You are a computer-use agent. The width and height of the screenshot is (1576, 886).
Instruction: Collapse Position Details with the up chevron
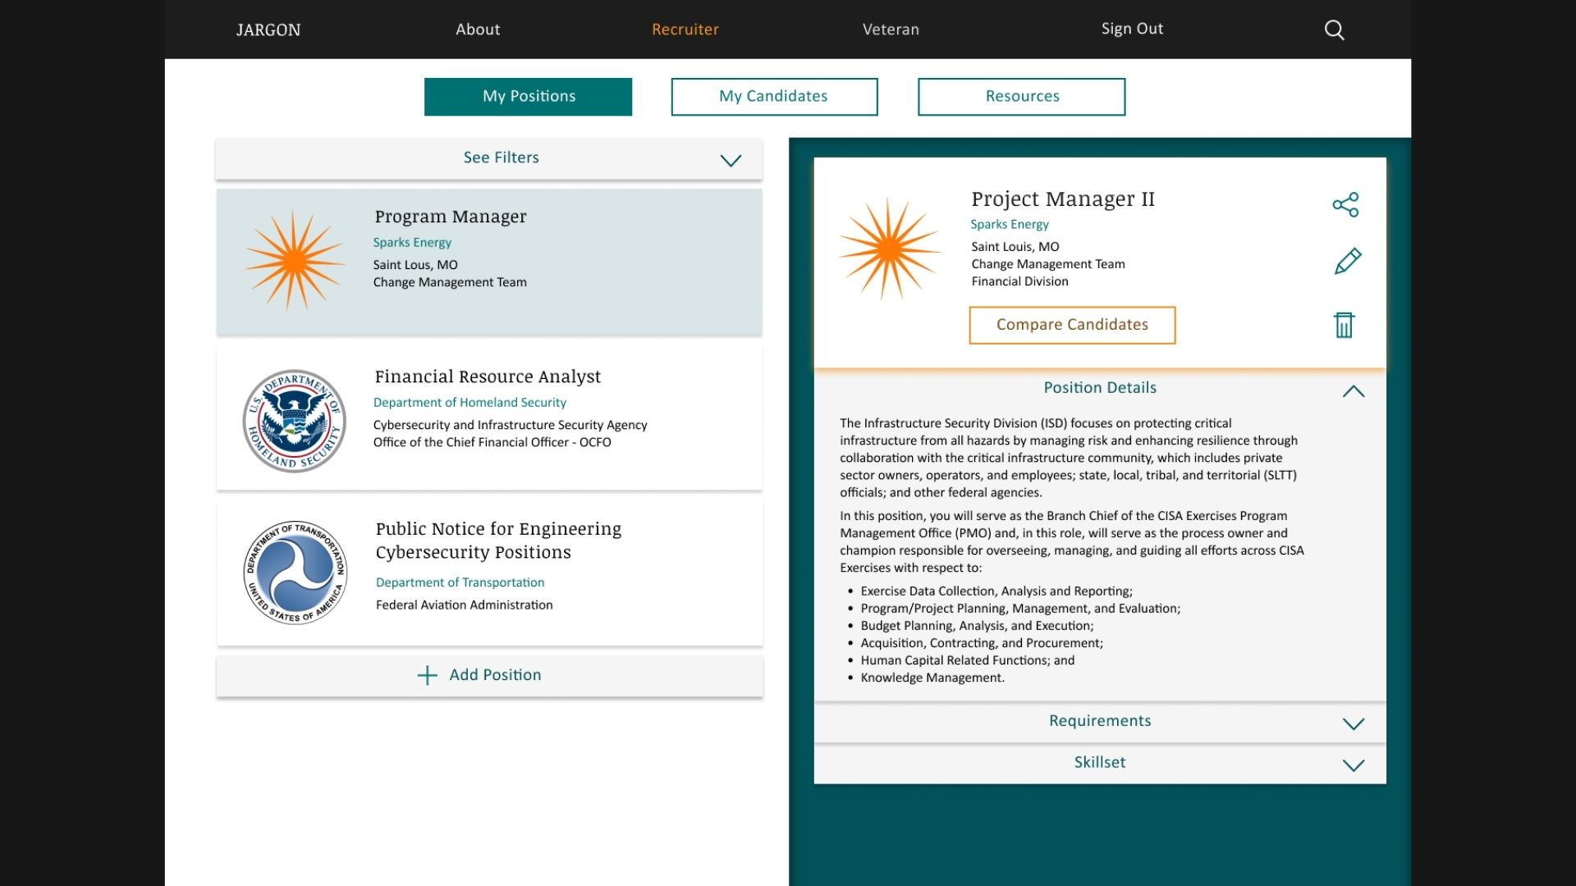click(x=1354, y=391)
